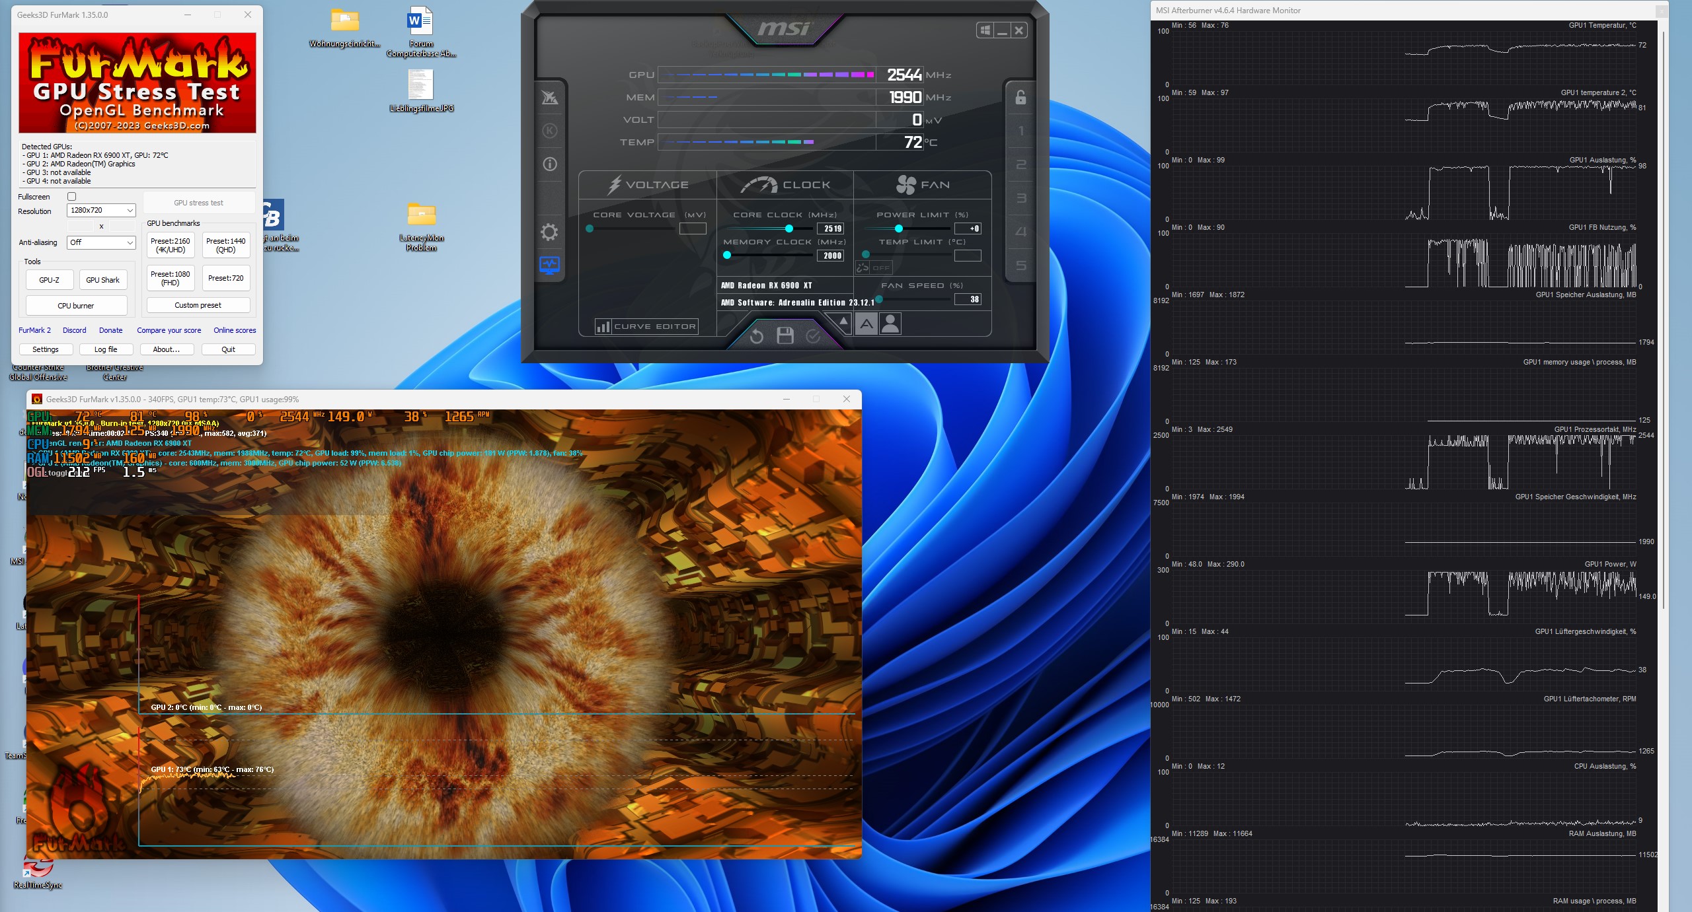Click the Core Clock slider handle

(788, 228)
